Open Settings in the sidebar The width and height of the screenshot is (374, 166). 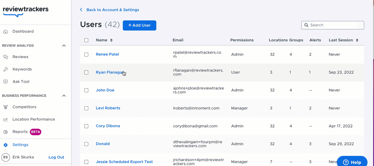click(20, 145)
